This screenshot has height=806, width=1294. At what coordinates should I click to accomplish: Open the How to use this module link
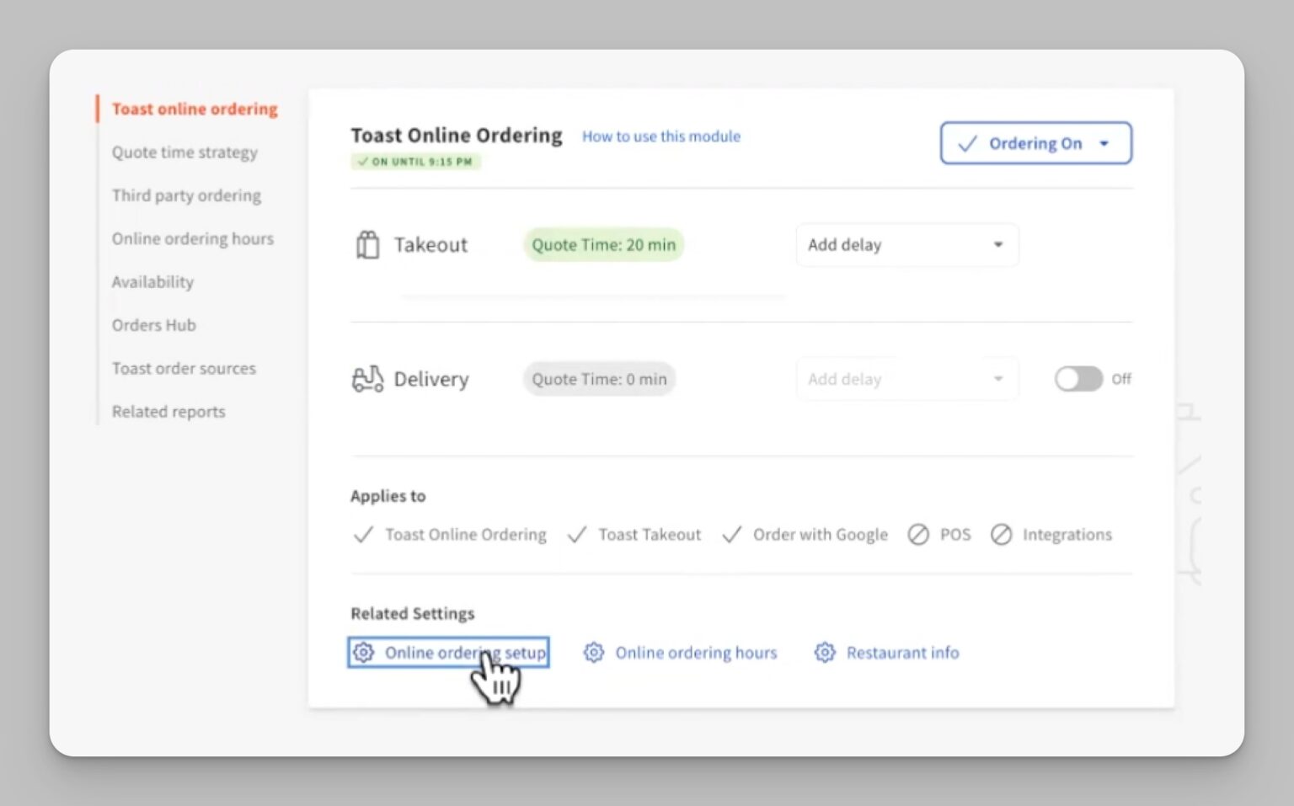click(x=661, y=136)
